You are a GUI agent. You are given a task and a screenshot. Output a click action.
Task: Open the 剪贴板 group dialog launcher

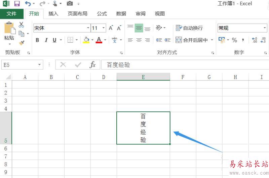coord(29,53)
